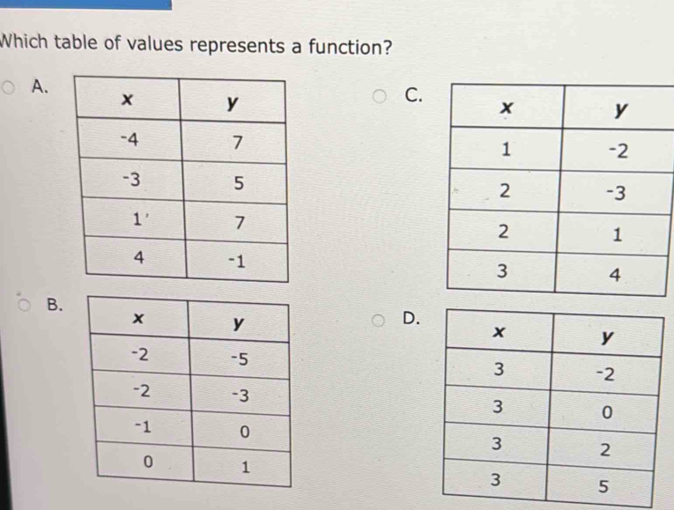The height and width of the screenshot is (510, 674).
Task: Click the blue progress bar at top
Action: pos(85,4)
